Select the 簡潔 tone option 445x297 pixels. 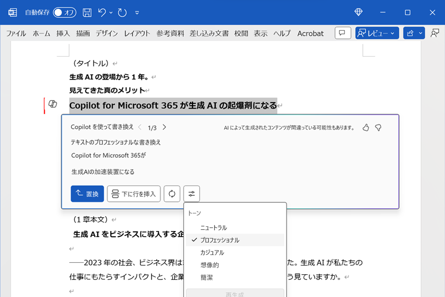point(235,278)
